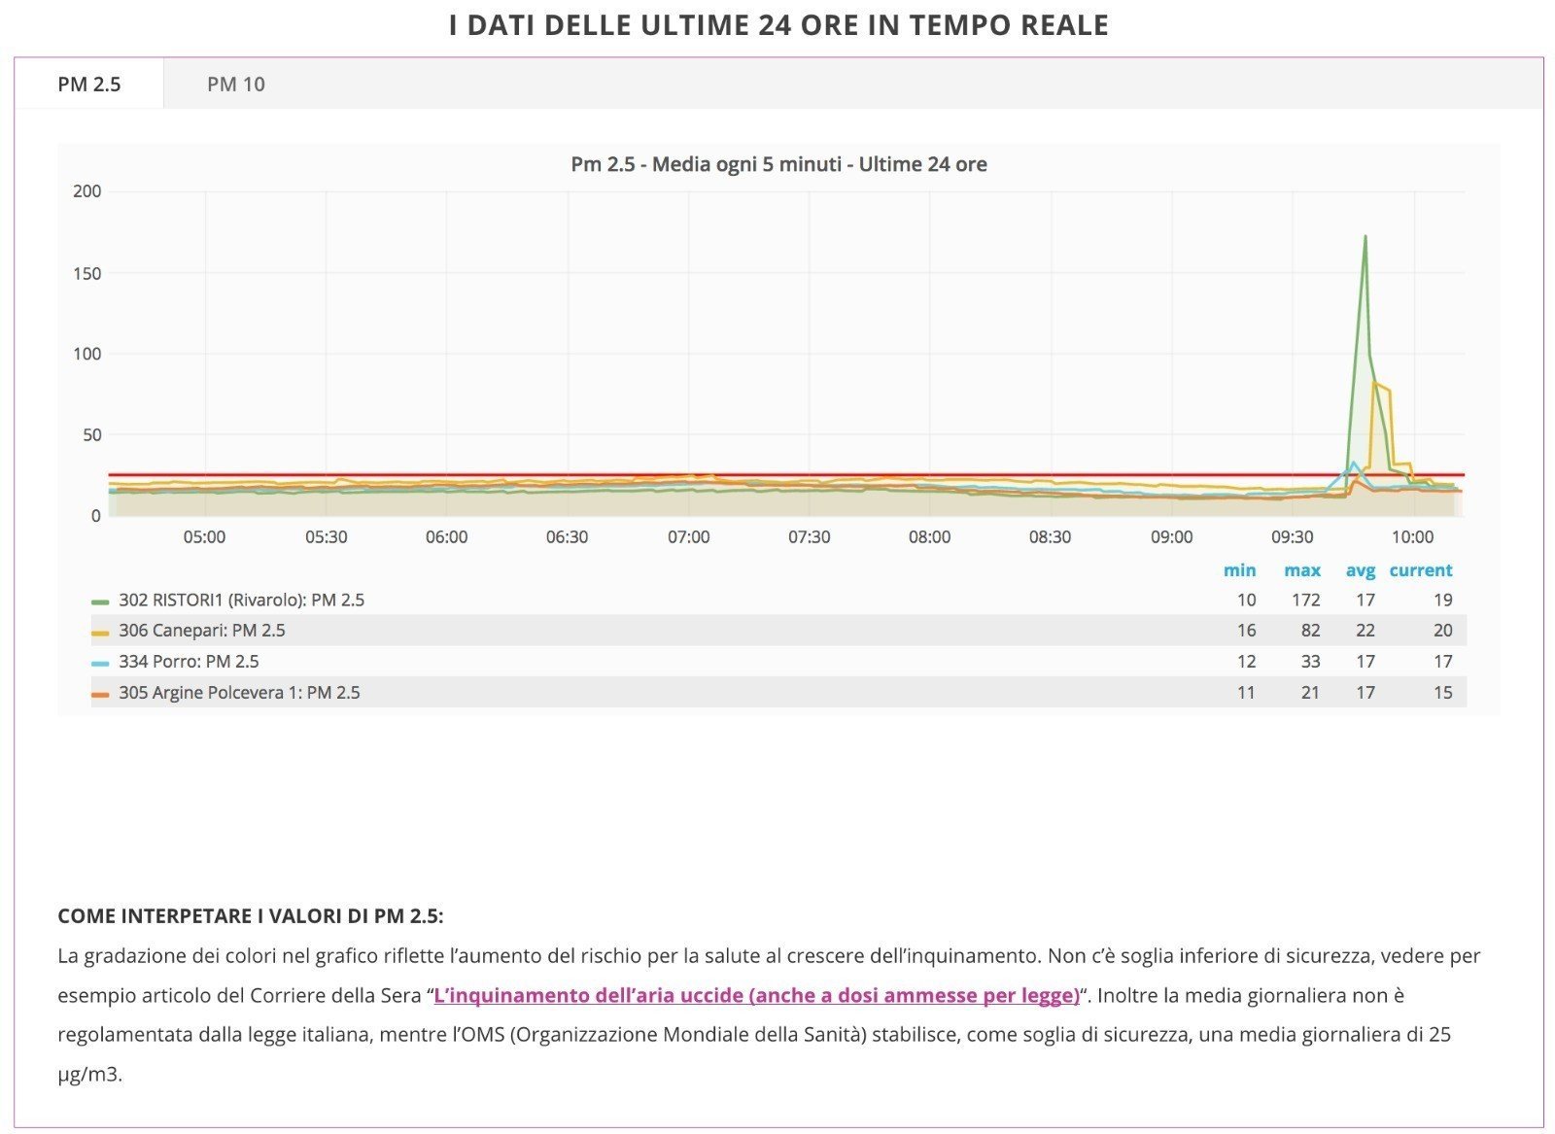Click the orange swatch for 305 Argine Polcevera
The height and width of the screenshot is (1134, 1555).
tap(100, 695)
